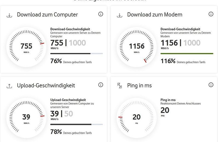Click the download arrow icon beside Download zum Modem
The height and width of the screenshot is (142, 218).
point(120,15)
